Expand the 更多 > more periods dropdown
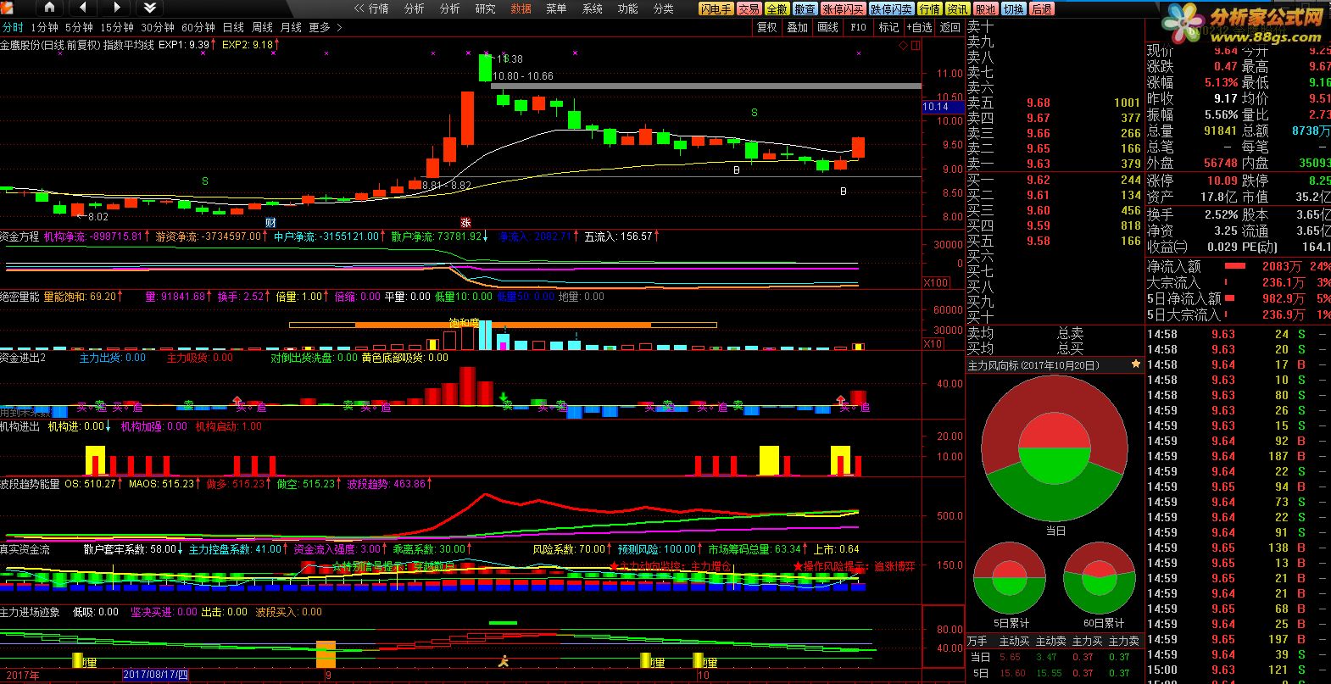1331x684 pixels. tap(326, 27)
